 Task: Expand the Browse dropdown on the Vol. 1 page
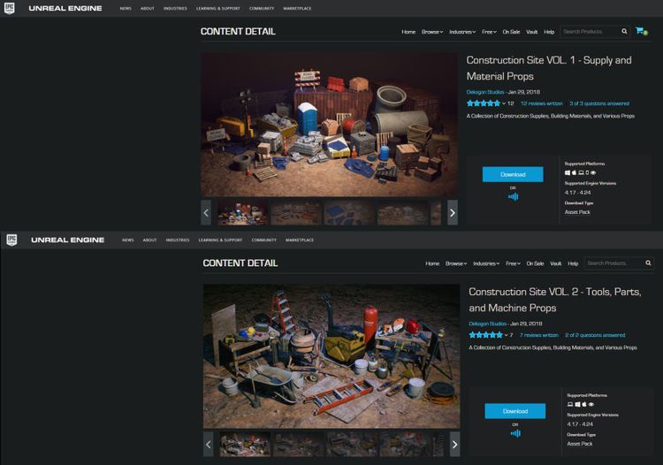pos(432,32)
